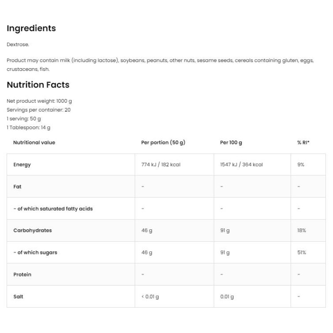Click the net product weight line
The image size is (333, 333).
[40, 101]
